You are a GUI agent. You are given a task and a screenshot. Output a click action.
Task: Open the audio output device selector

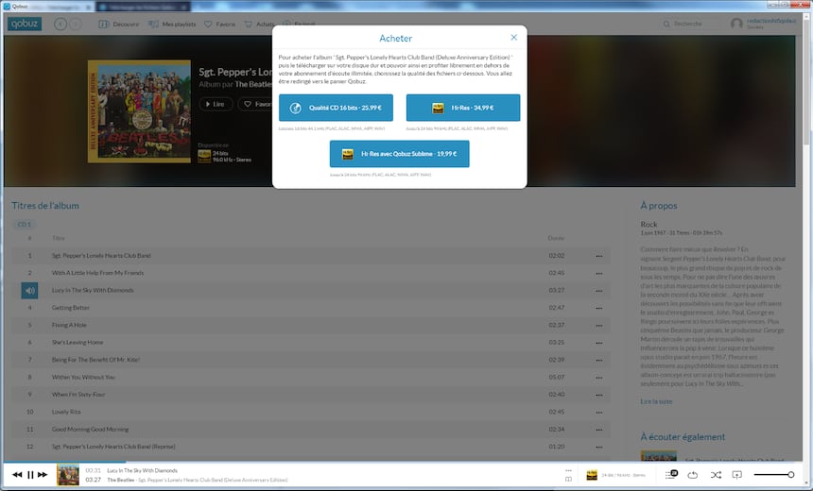[736, 475]
